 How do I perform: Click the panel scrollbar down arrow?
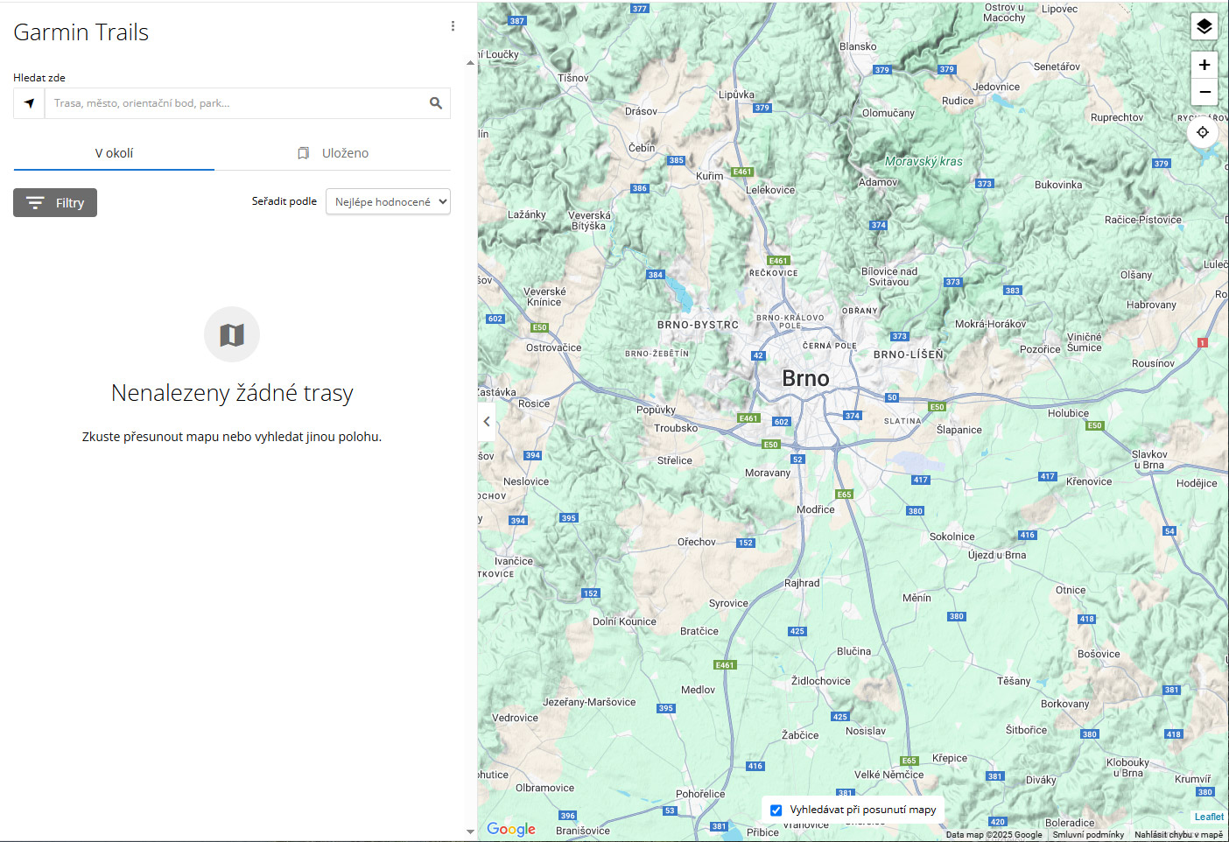click(x=470, y=832)
